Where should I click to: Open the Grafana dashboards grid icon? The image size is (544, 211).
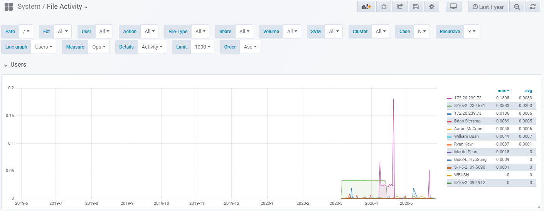pyautogui.click(x=8, y=7)
